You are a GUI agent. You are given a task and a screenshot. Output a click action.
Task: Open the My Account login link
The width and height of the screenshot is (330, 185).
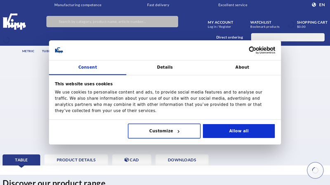pos(220,24)
